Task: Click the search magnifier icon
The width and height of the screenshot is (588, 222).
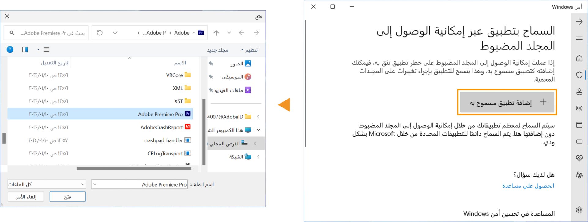Action: tap(12, 33)
